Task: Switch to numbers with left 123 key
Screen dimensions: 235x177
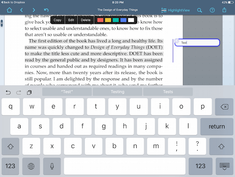Action: coord(10,166)
